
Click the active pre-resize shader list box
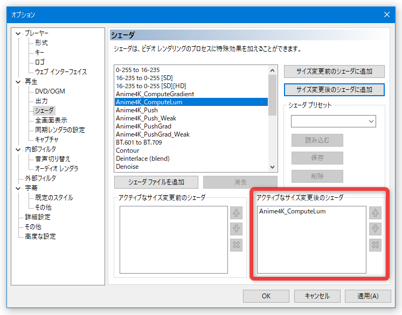point(174,240)
